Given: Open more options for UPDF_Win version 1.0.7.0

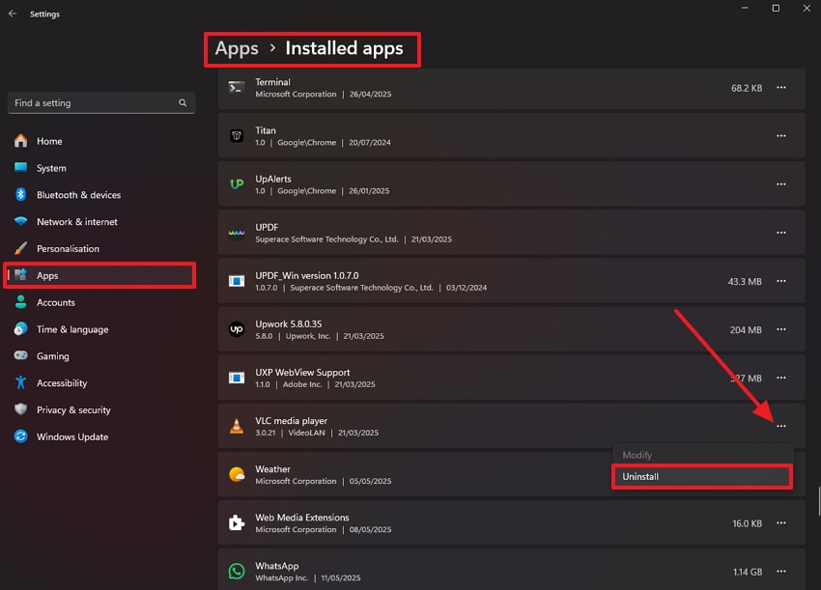Looking at the screenshot, I should pyautogui.click(x=781, y=281).
